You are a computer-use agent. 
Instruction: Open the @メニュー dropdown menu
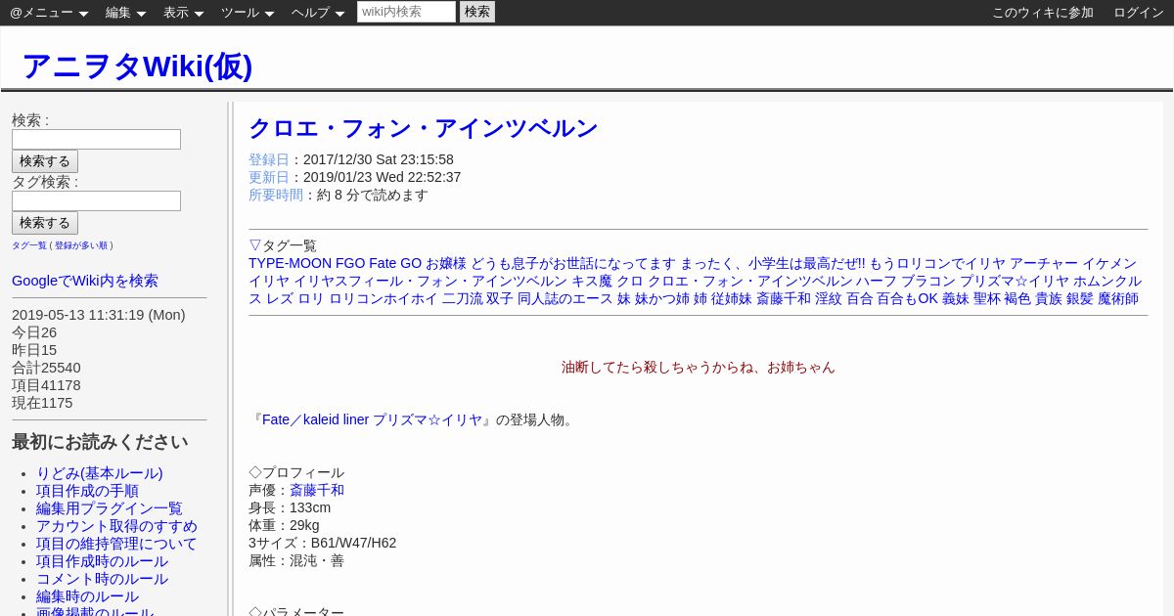[49, 13]
